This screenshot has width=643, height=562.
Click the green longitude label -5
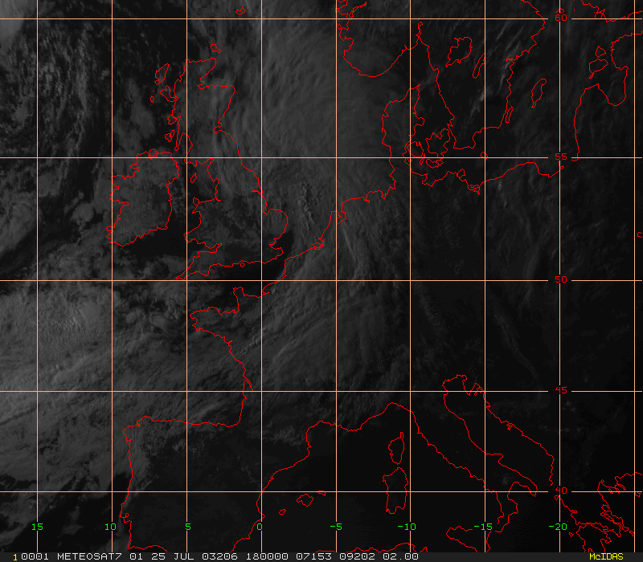(335, 527)
